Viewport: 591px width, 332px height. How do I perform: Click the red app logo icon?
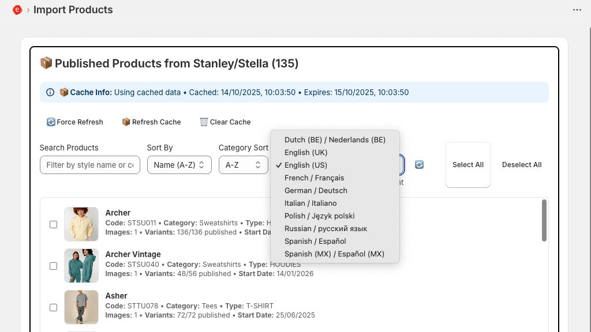click(17, 10)
